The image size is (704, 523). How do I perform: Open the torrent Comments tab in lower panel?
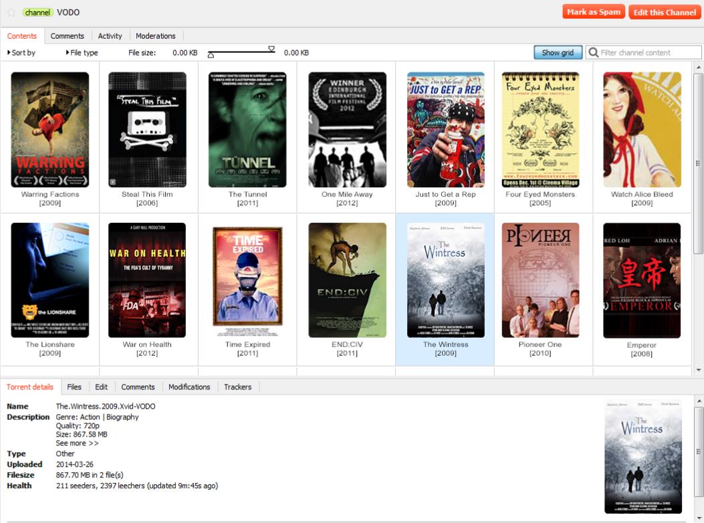(138, 387)
